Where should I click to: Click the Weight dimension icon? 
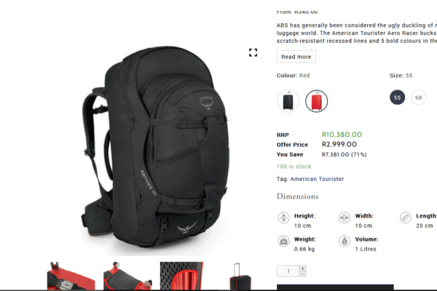(283, 241)
